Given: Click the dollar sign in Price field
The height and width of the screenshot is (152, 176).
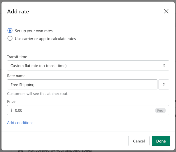Looking at the screenshot, I should [x=11, y=110].
